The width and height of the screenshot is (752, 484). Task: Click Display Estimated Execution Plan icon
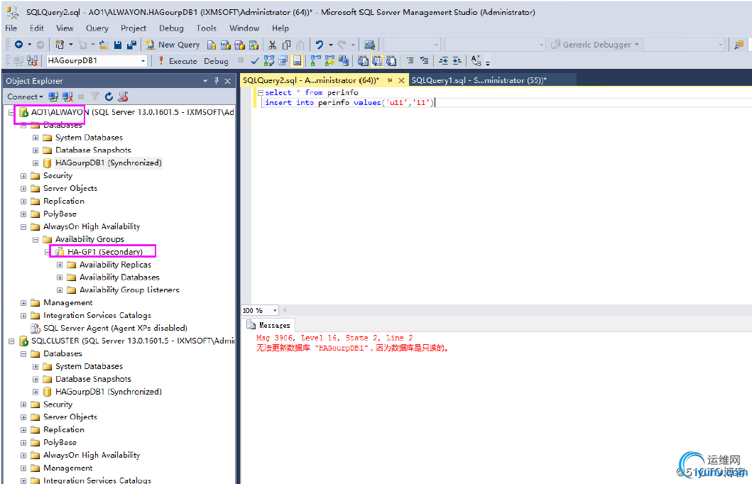point(269,61)
